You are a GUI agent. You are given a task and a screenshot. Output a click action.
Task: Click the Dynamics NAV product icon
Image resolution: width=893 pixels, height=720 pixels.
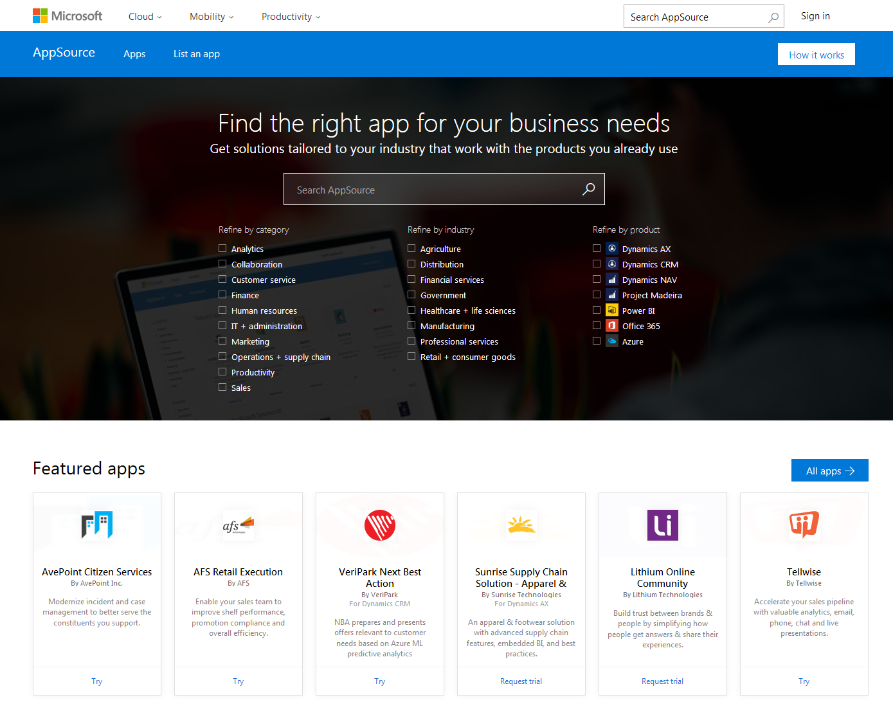coord(612,279)
